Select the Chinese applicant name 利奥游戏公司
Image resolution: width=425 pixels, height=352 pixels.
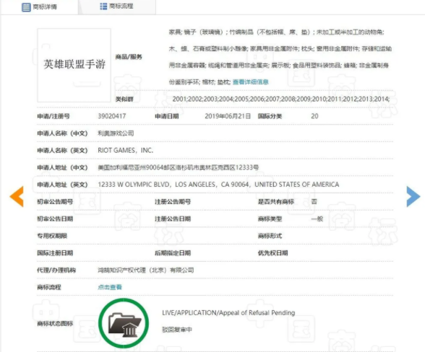(x=116, y=133)
